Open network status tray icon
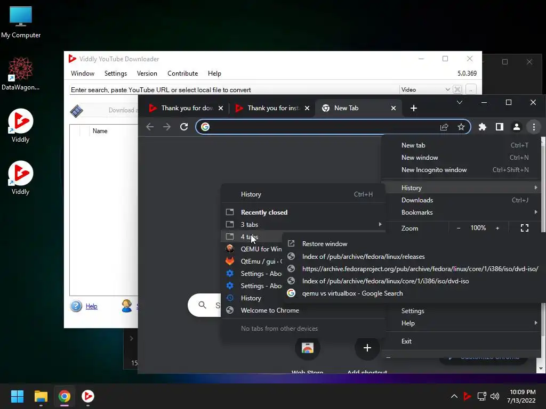546x409 pixels. 481,396
